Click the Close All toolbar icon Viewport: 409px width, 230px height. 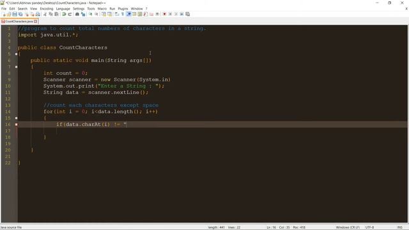[32, 14]
